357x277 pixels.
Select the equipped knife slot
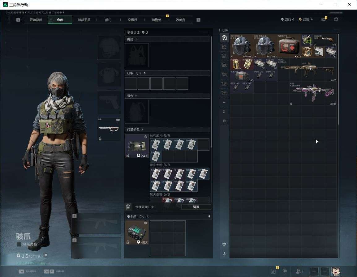tap(109, 129)
